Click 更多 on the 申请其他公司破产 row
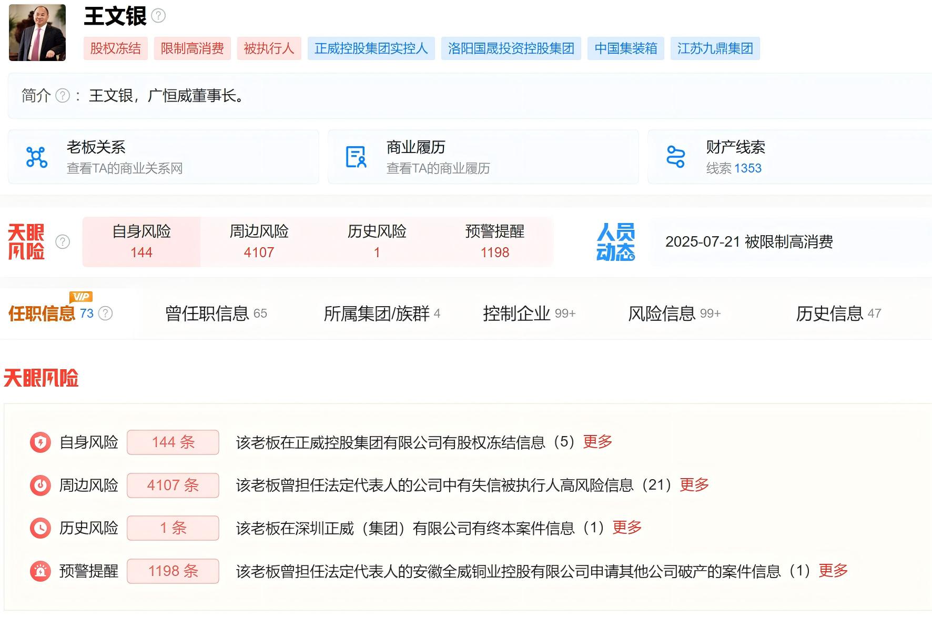Image resolution: width=932 pixels, height=627 pixels. click(834, 571)
